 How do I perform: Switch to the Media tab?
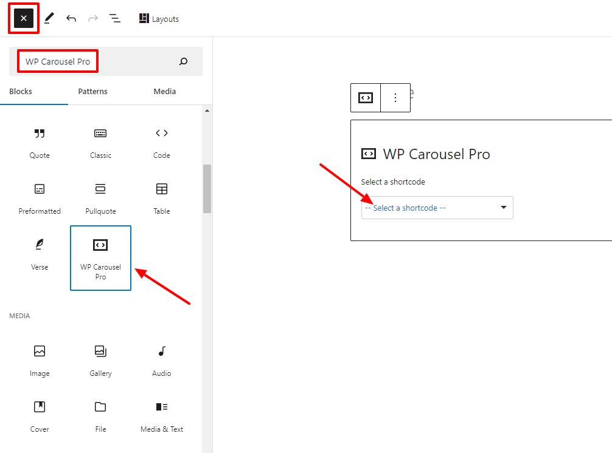click(164, 91)
